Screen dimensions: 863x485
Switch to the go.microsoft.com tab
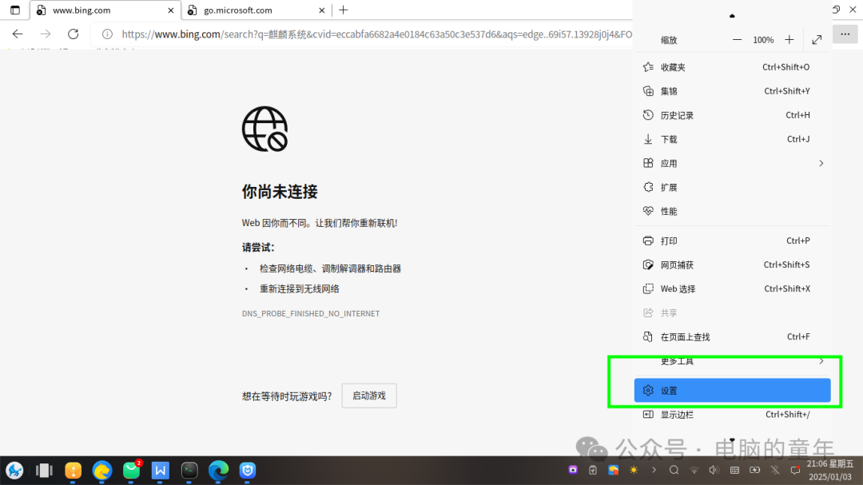point(240,10)
